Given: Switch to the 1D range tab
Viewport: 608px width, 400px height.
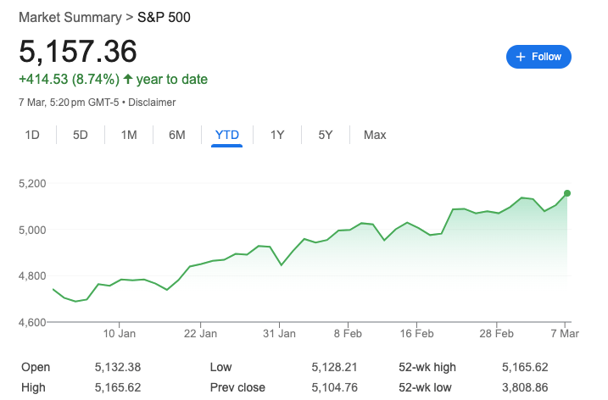Looking at the screenshot, I should (x=32, y=135).
